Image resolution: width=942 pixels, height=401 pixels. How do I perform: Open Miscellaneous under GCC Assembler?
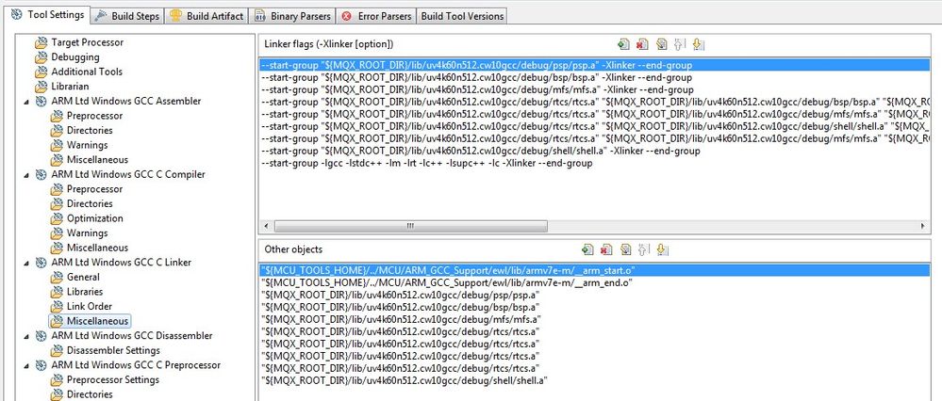click(x=97, y=159)
